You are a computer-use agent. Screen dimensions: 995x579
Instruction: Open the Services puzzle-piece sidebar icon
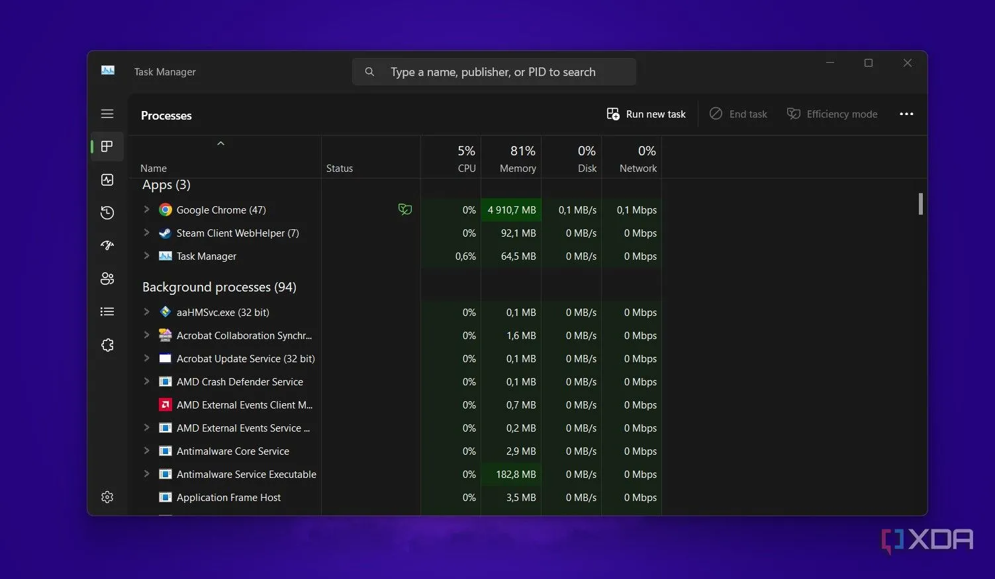click(x=107, y=345)
